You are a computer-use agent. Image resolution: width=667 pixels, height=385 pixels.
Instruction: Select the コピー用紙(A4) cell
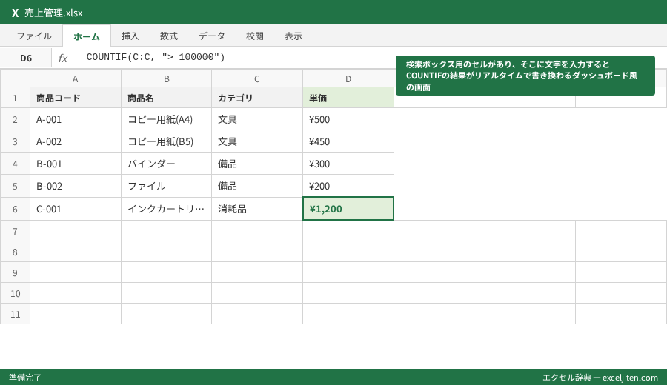pos(166,119)
